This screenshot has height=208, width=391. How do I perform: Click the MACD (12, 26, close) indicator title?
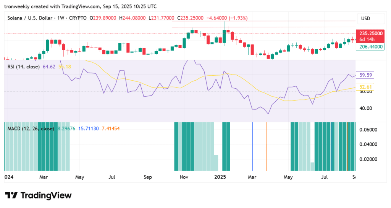31,128
